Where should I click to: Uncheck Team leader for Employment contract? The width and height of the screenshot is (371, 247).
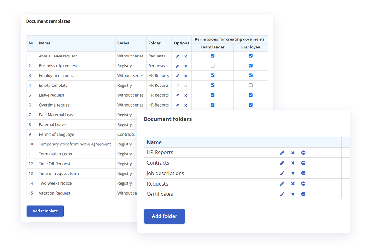(212, 75)
